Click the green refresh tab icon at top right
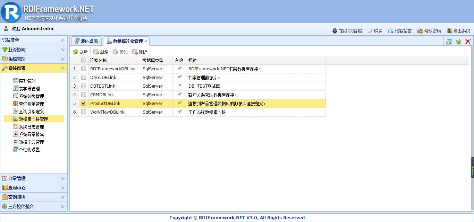The image size is (474, 222). click(458, 42)
